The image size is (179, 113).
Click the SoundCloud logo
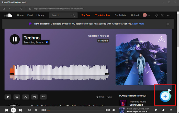8,15
